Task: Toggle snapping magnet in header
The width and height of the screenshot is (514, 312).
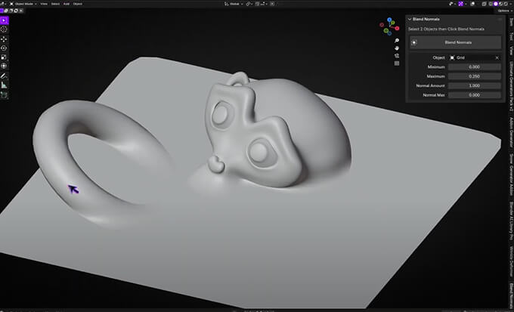Action: [257, 4]
